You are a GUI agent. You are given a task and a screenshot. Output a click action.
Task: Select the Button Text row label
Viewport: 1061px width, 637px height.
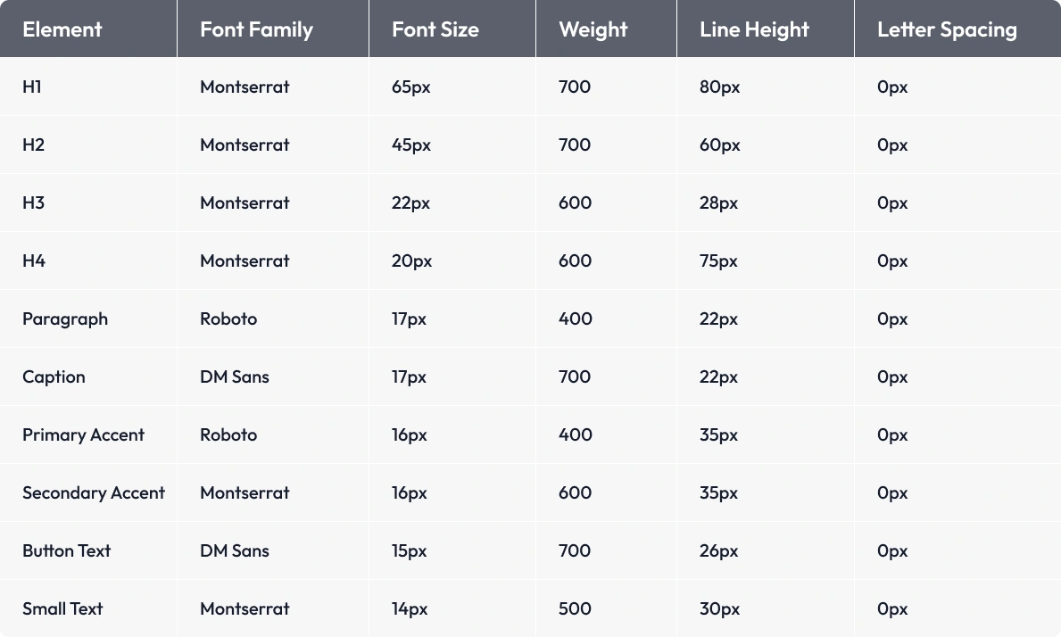coord(66,550)
